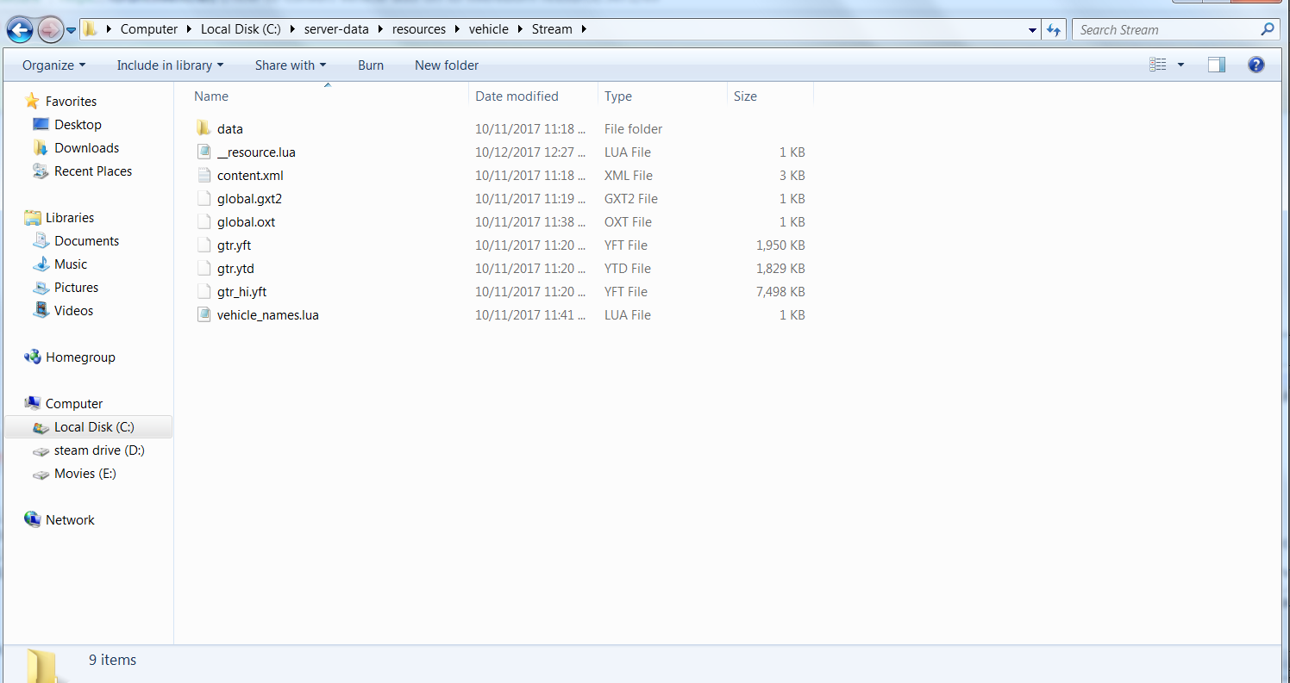Open the Share with menu

click(x=291, y=65)
